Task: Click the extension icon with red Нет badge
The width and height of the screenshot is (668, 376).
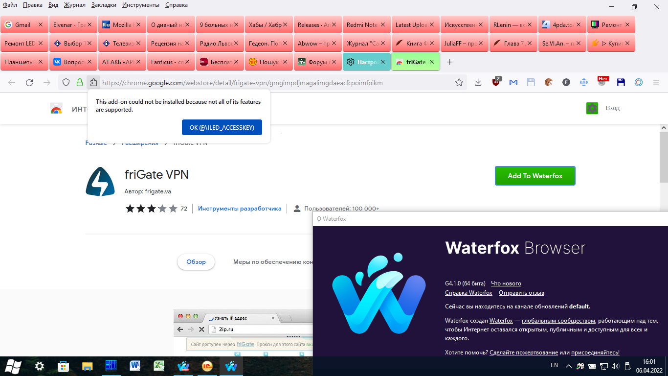Action: pos(603,82)
